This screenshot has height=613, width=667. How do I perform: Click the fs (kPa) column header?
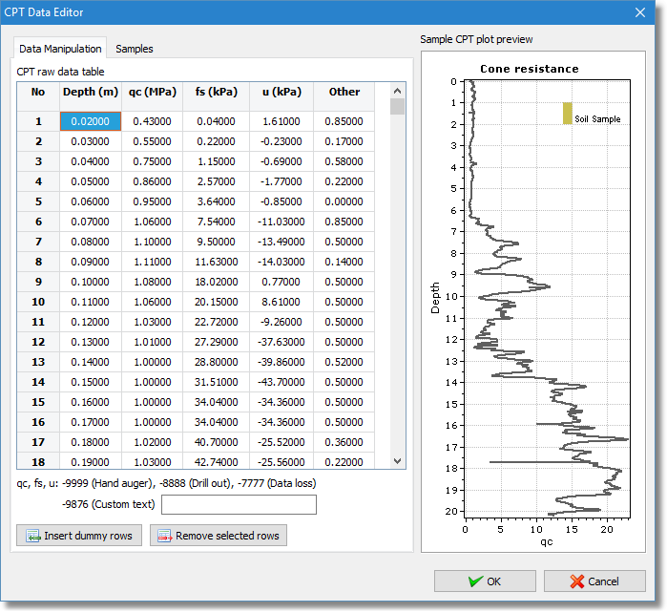pos(216,93)
